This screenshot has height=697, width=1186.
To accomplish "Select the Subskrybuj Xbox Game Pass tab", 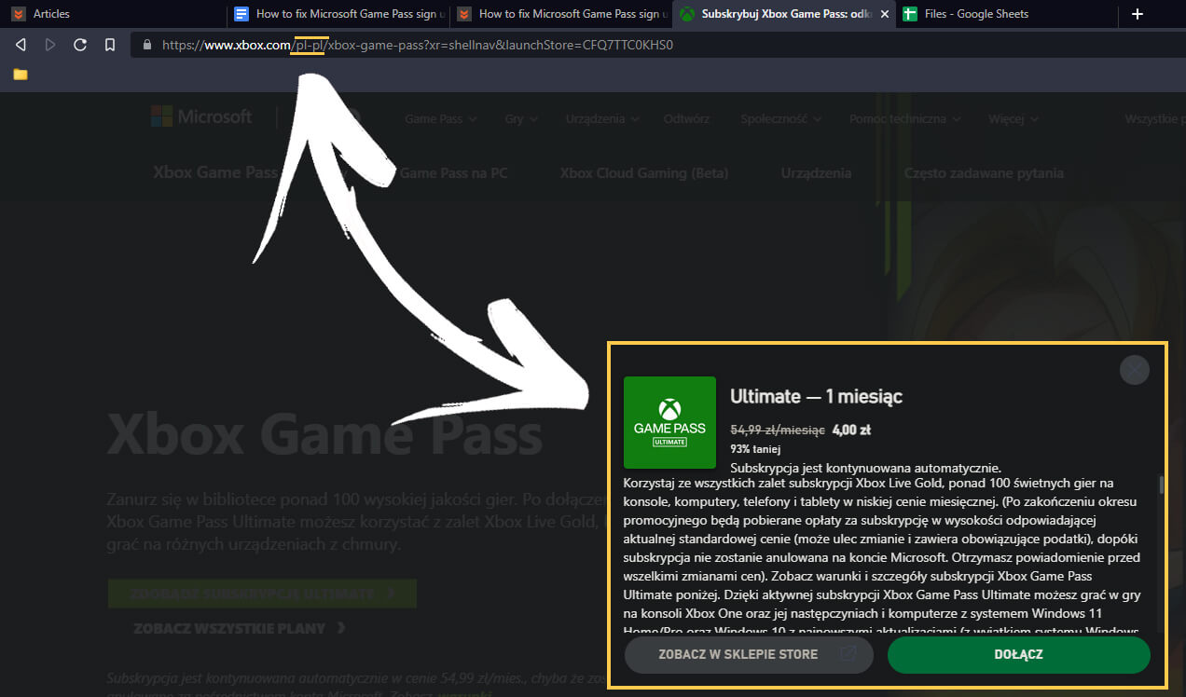I will 783,14.
